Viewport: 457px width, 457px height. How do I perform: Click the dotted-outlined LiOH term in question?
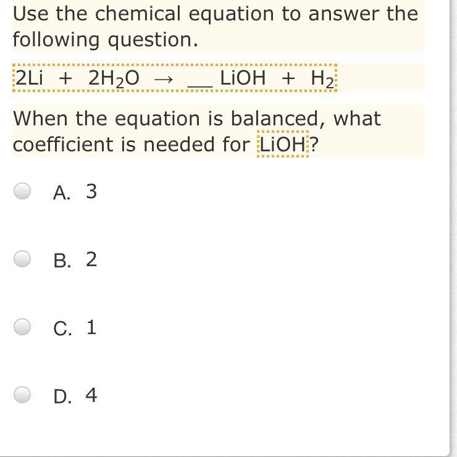(283, 145)
